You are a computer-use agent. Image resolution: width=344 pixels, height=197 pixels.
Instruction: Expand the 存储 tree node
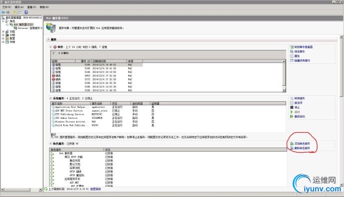(3, 42)
